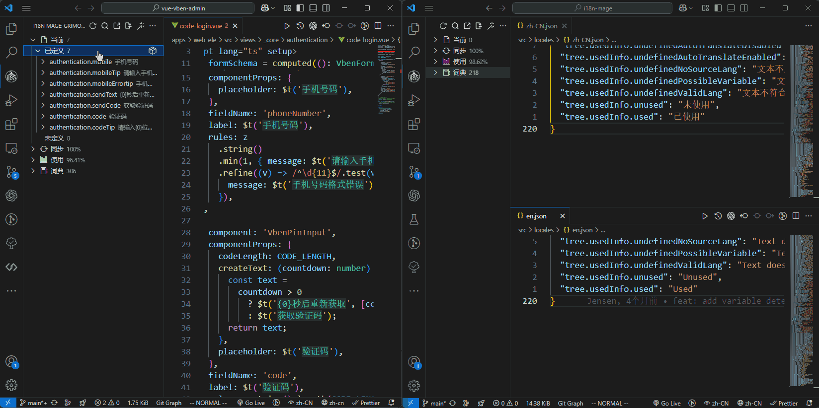819x408 pixels.
Task: Toggle primary side bar in vue-vben-admin title bar
Action: [x=300, y=8]
